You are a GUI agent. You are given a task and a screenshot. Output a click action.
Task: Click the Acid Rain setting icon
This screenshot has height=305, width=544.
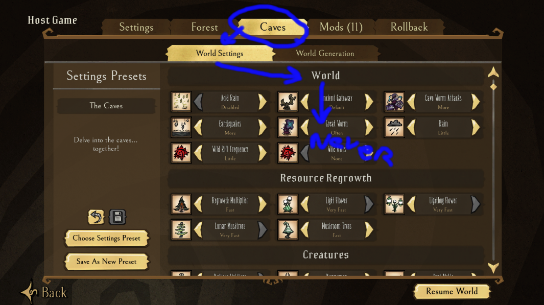point(181,102)
